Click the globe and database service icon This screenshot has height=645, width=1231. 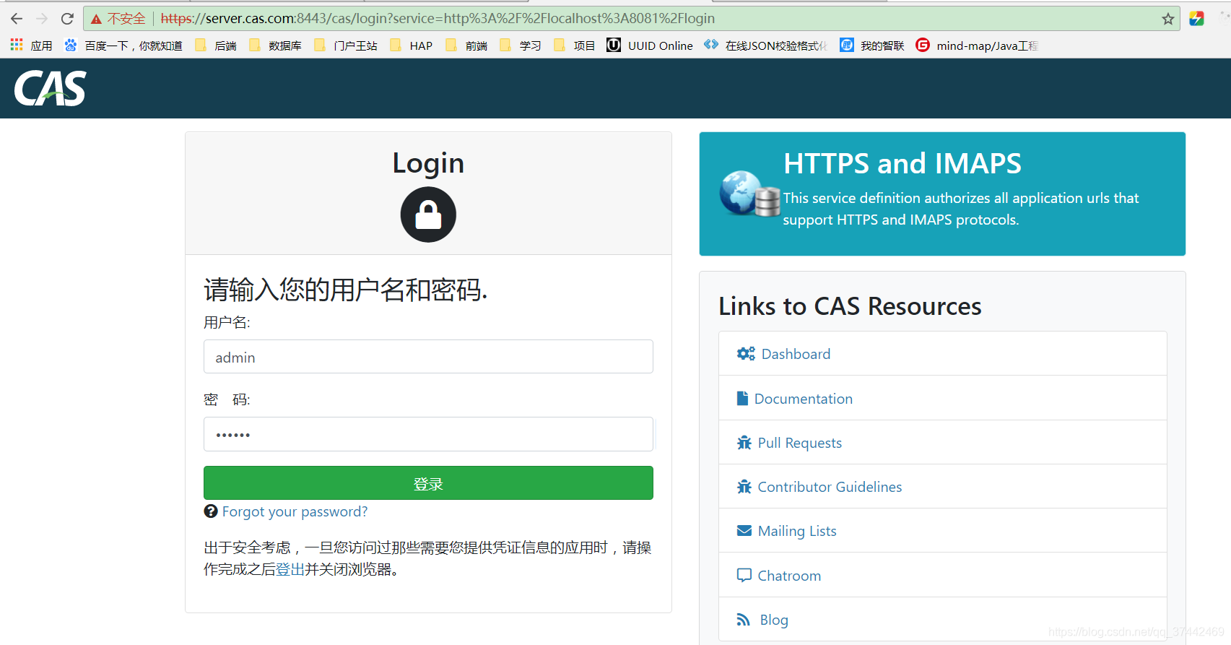pyautogui.click(x=750, y=194)
